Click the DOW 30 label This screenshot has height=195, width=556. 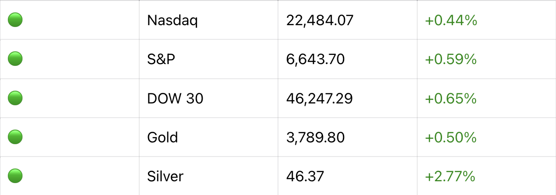tap(175, 98)
